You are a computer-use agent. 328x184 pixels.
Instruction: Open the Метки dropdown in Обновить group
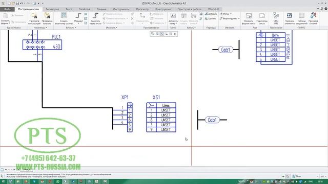(226, 14)
